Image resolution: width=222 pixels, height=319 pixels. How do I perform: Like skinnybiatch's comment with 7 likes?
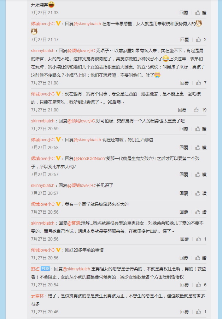[x=201, y=83]
